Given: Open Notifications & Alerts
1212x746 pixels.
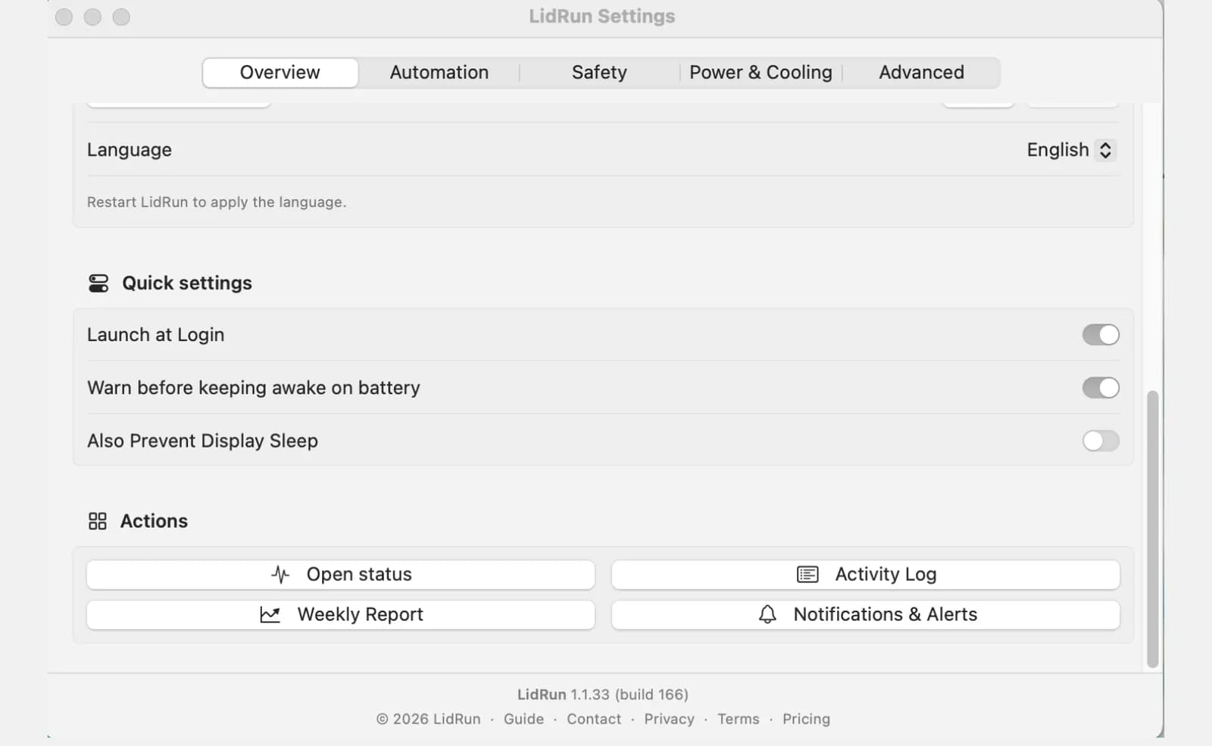Looking at the screenshot, I should pyautogui.click(x=866, y=615).
